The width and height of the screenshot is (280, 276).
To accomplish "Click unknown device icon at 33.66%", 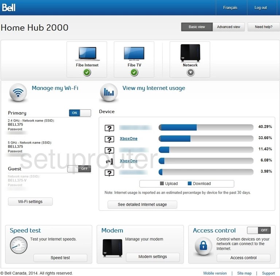I will tap(109, 139).
